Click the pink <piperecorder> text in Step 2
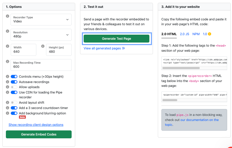232x148 pixels. (x=200, y=76)
